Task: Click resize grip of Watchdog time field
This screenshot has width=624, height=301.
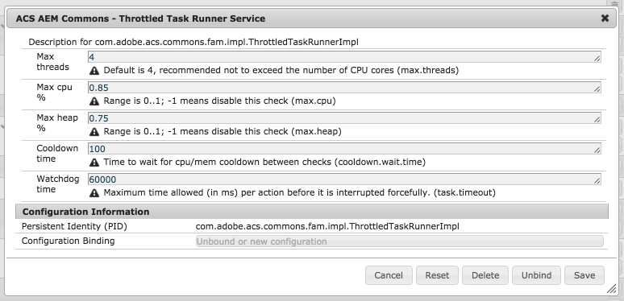Action: click(597, 180)
